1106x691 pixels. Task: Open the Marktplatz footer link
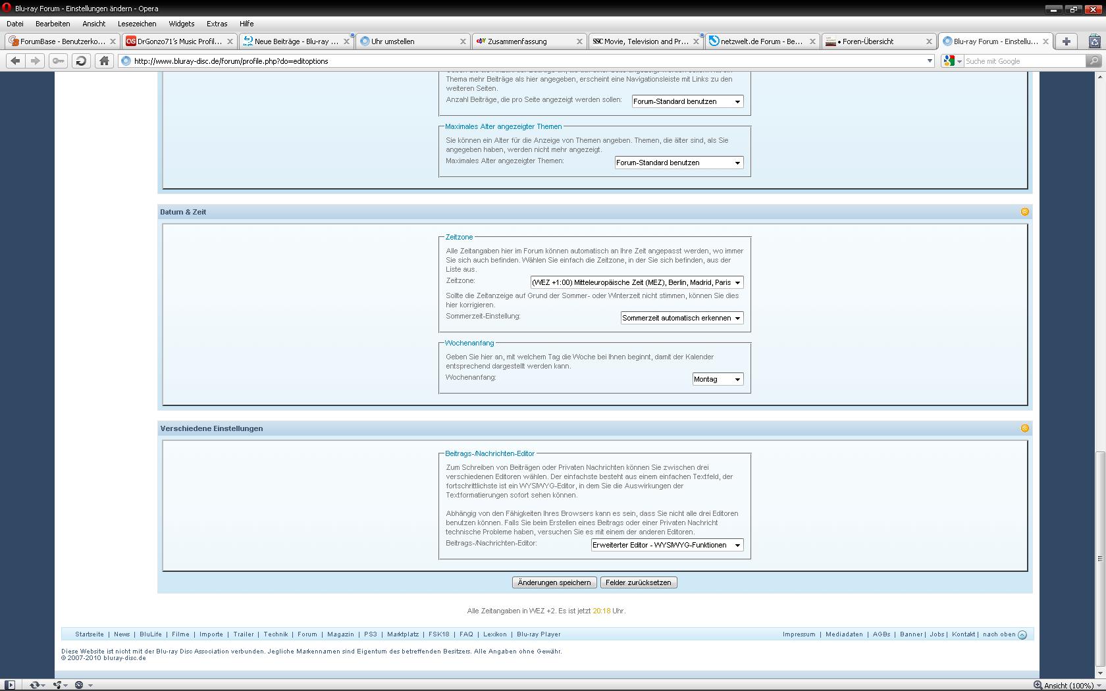click(x=403, y=634)
